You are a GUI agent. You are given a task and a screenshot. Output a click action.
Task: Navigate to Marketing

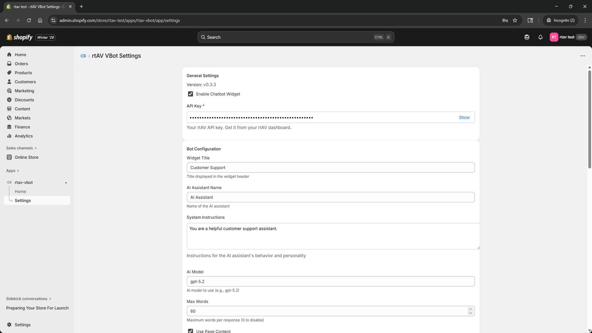(x=24, y=91)
